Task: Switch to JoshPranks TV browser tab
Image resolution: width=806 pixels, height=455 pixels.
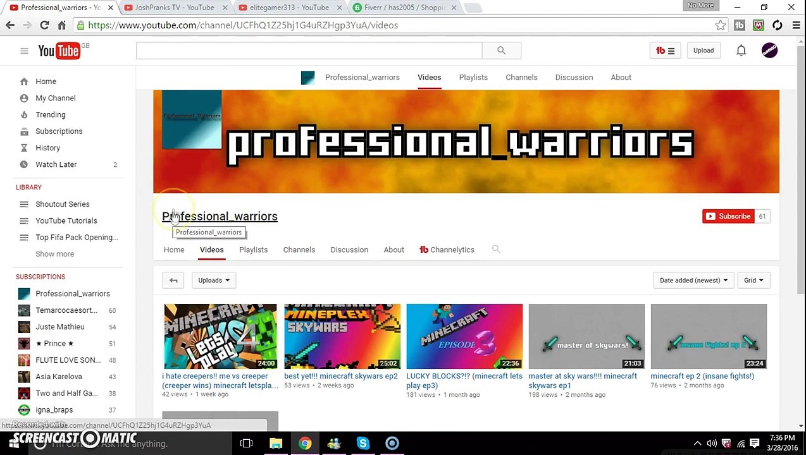Action: click(174, 8)
